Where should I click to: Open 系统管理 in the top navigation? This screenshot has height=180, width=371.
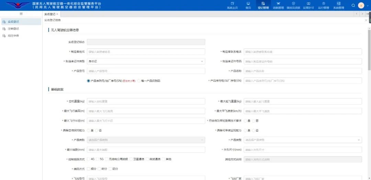point(339,5)
